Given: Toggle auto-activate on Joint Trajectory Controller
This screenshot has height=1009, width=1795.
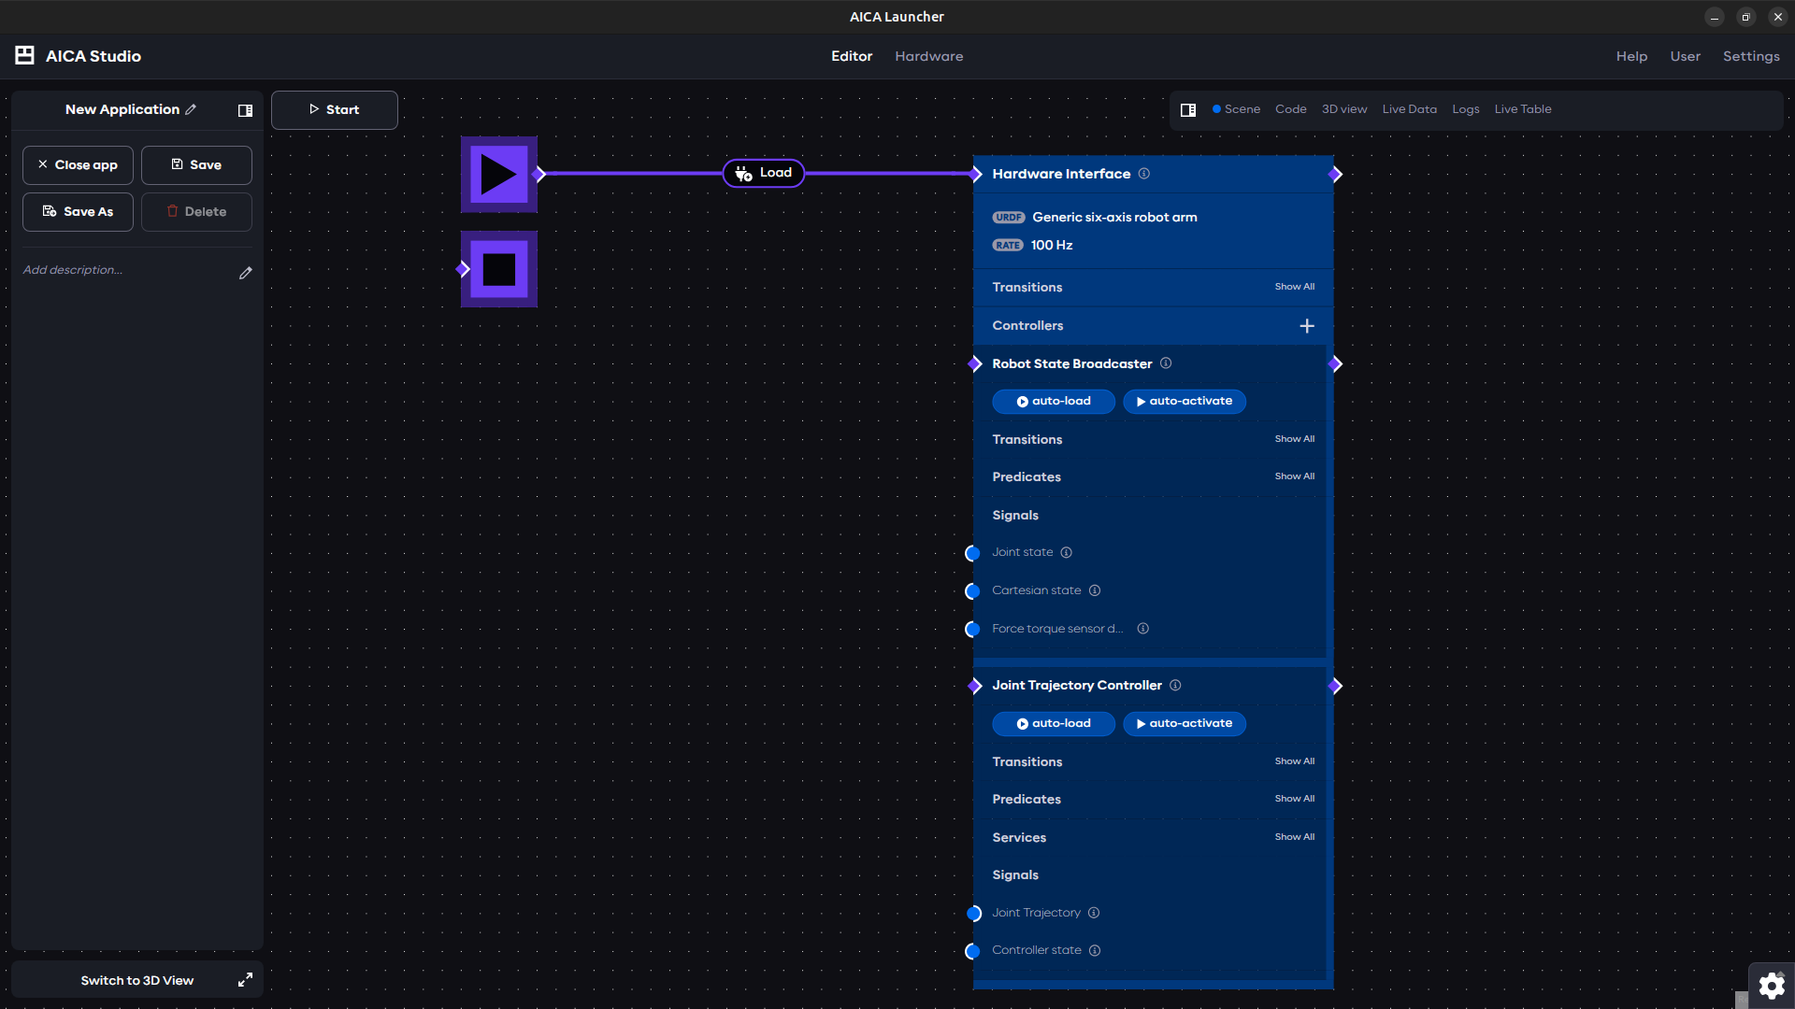Looking at the screenshot, I should pyautogui.click(x=1184, y=723).
